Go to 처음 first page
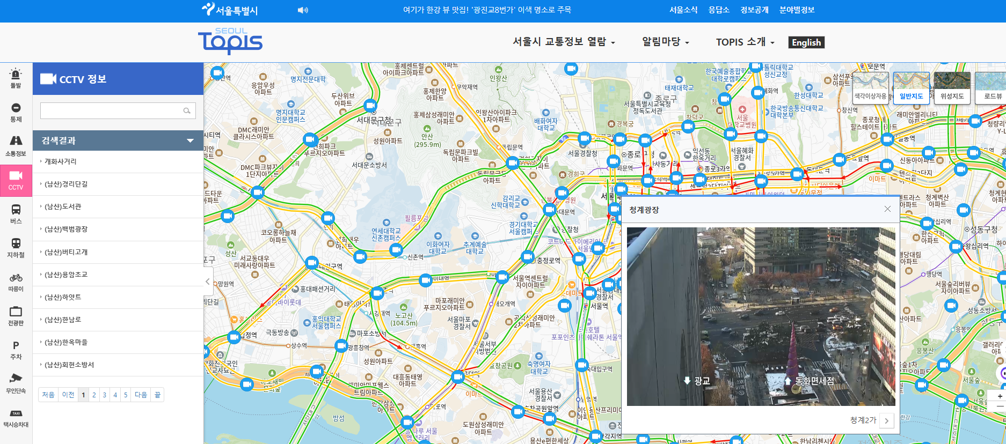The height and width of the screenshot is (444, 1006). 48,395
